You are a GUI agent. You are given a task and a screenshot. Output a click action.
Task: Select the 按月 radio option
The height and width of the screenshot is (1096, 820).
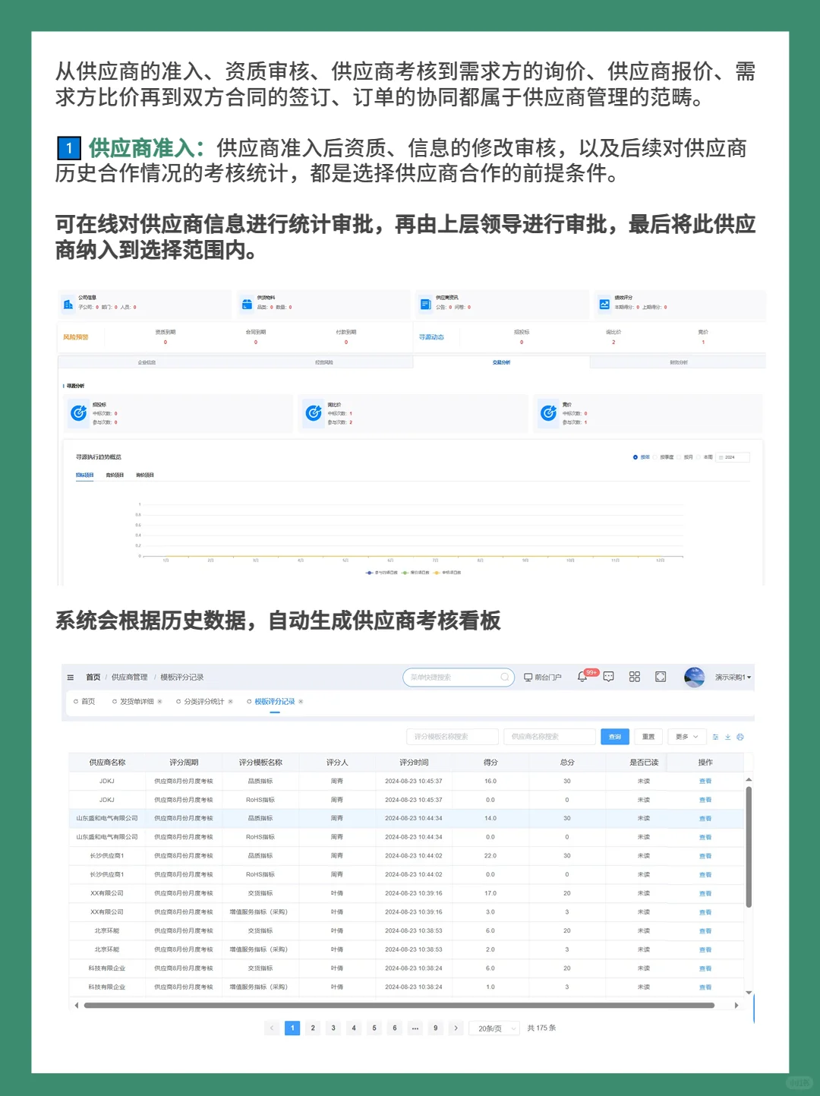pos(680,457)
